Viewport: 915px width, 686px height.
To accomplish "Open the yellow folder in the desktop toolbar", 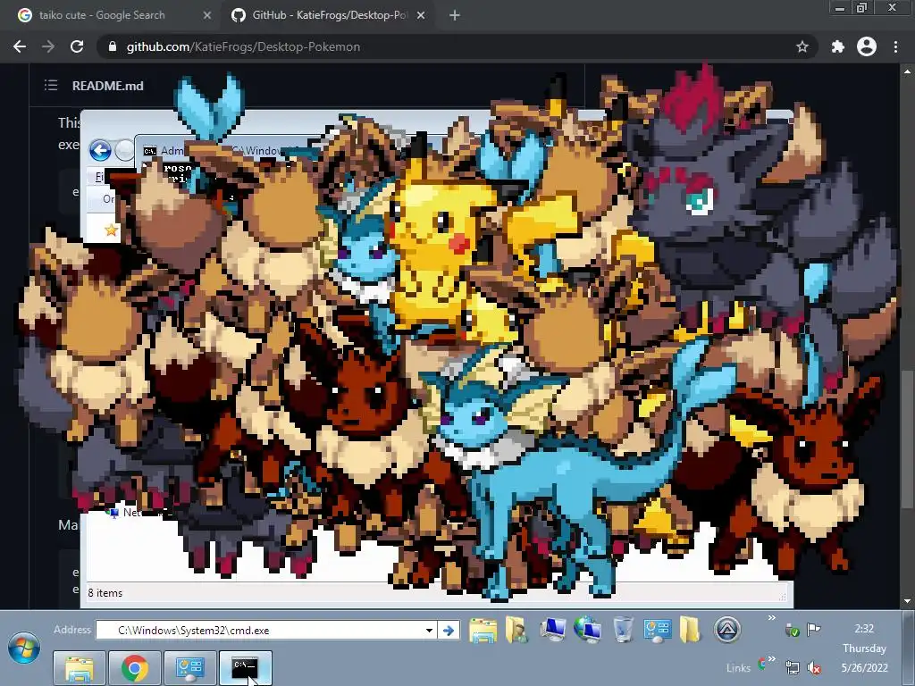I will pos(689,630).
